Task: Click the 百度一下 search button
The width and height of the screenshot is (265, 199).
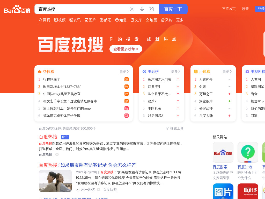Action: (173, 9)
